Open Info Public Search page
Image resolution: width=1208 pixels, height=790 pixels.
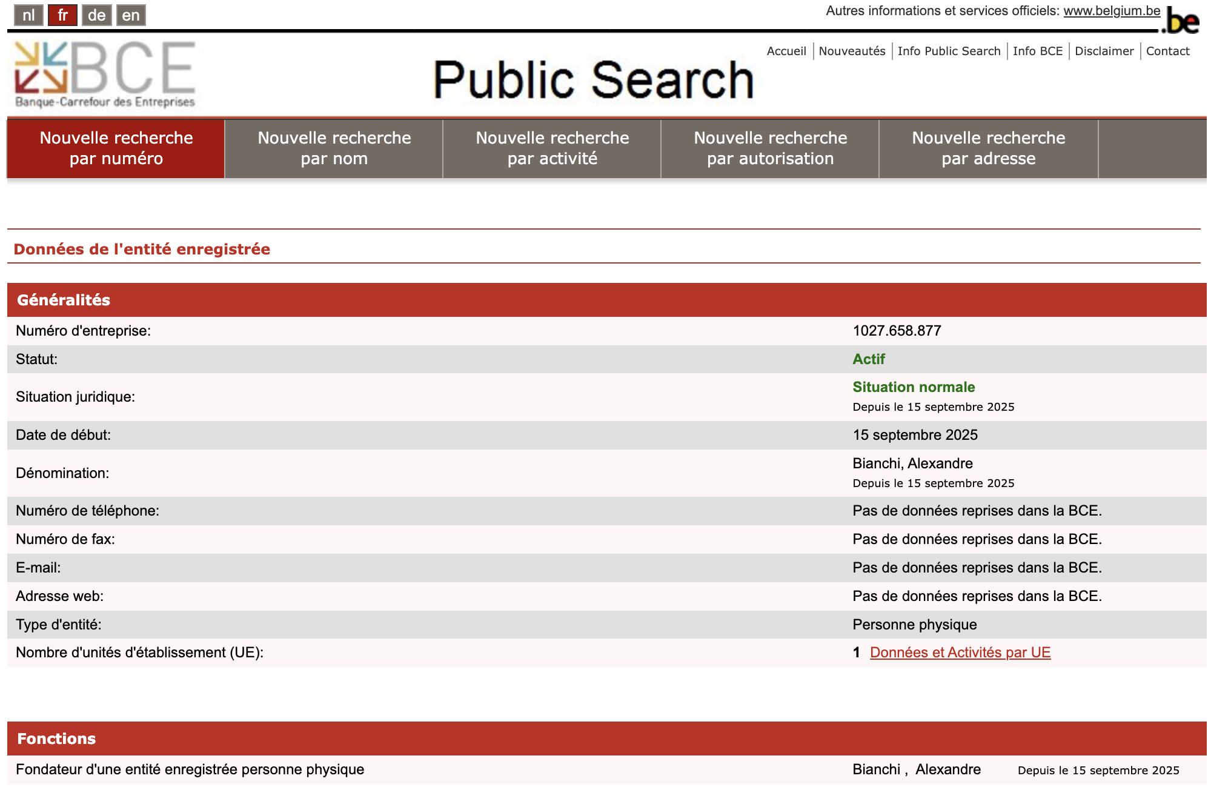(949, 51)
